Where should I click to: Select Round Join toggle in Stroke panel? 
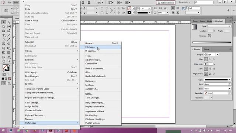click(x=210, y=69)
